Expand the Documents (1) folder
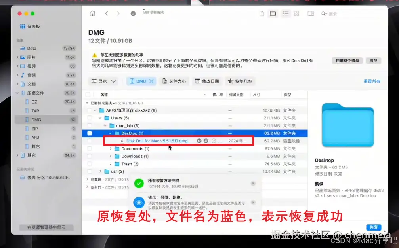Image resolution: width=399 pixels, height=248 pixels. point(110,148)
